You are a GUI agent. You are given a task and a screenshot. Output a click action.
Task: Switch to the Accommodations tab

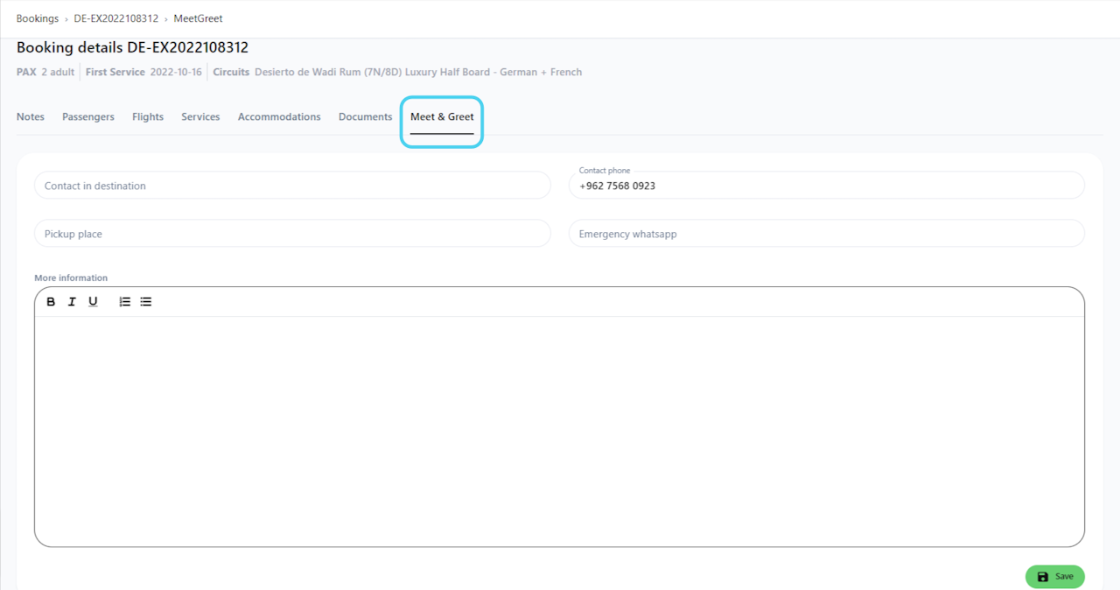pos(279,116)
